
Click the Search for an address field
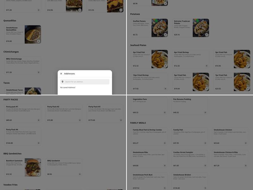85,82
